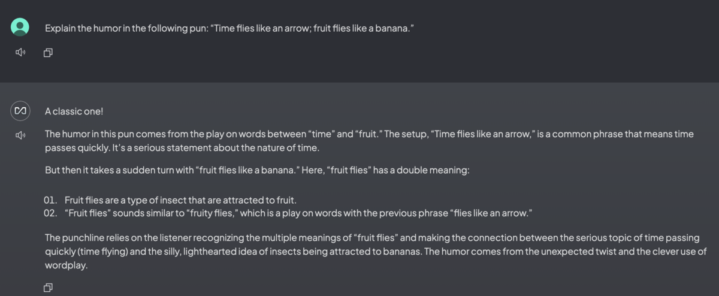Select list item "Fruit flies are a type of insect"
The image size is (719, 296).
[180, 200]
